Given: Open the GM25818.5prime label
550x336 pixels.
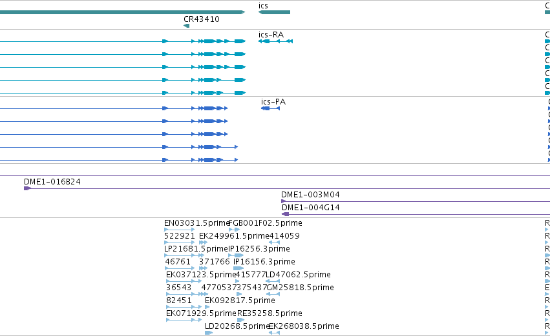Looking at the screenshot, I should [x=301, y=288].
